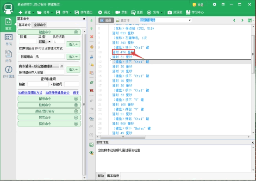Open the 如何选择模拟方式 link
The height and width of the screenshot is (181, 256).
coord(30,93)
